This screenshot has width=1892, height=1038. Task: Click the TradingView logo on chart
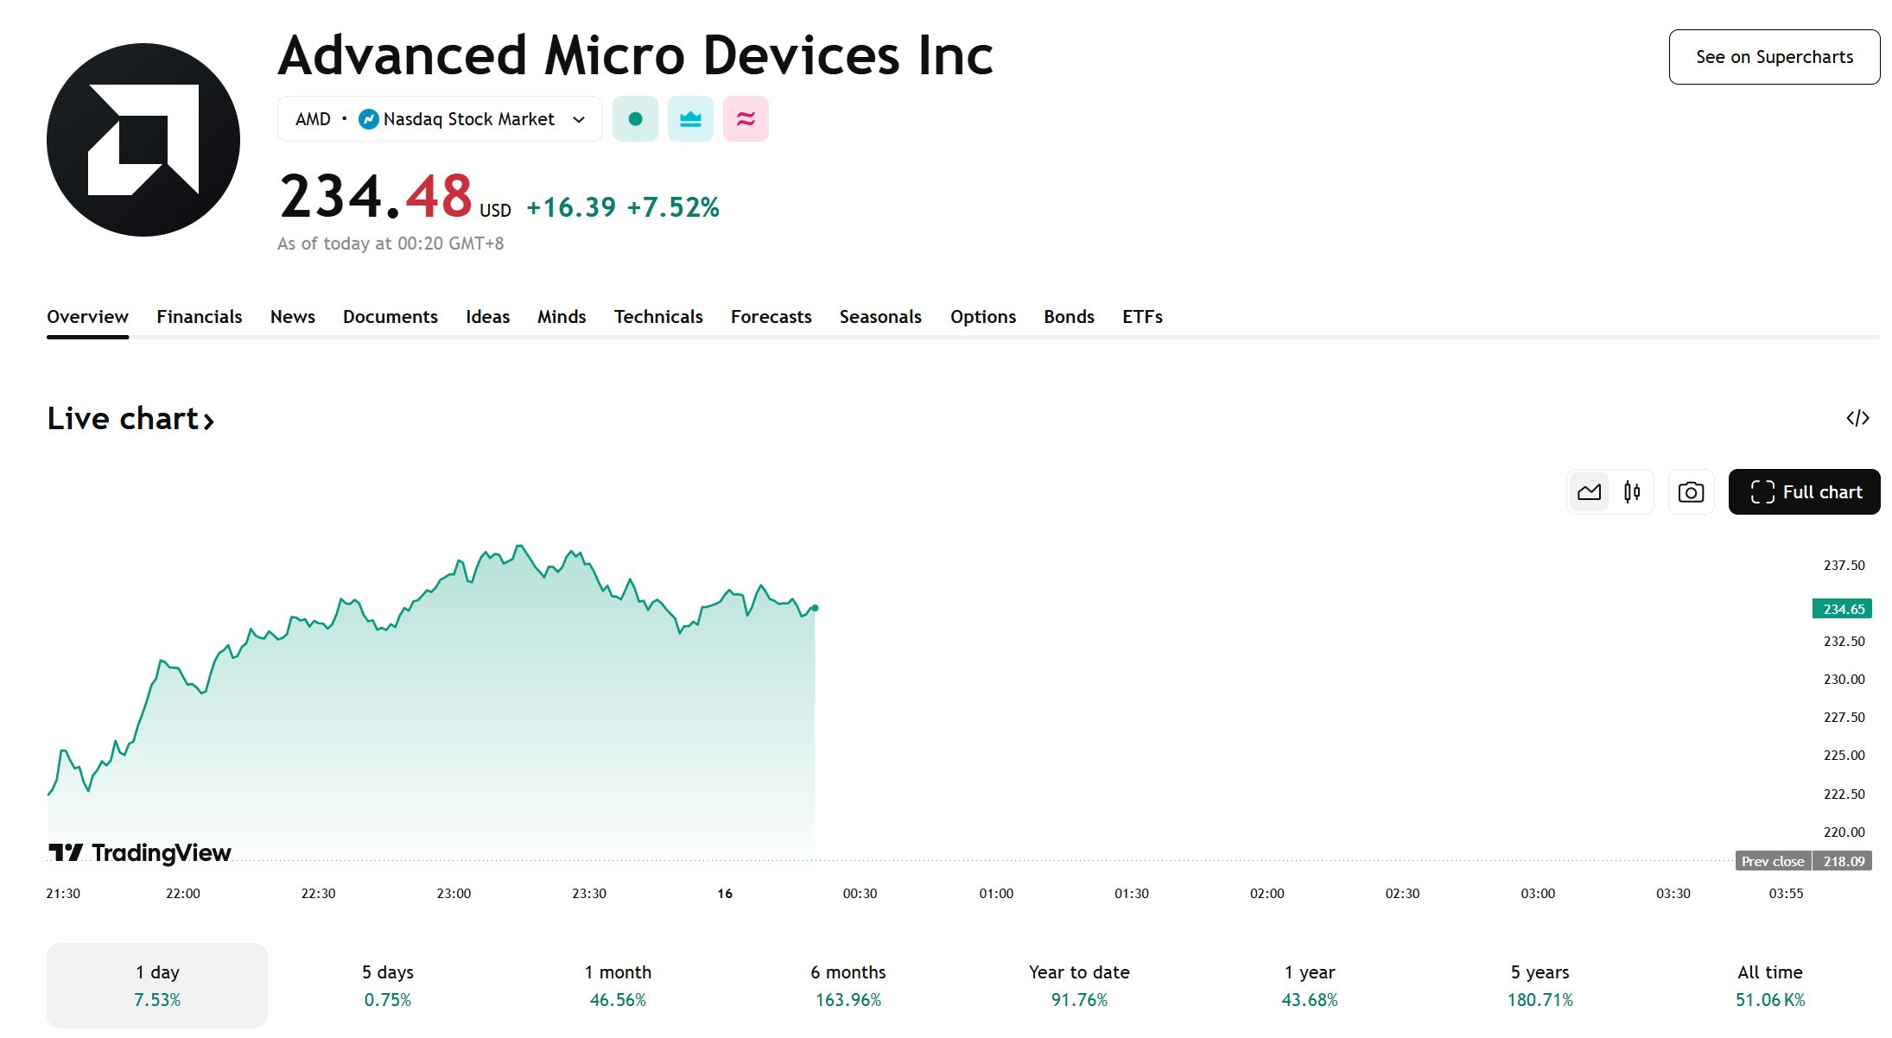[140, 853]
